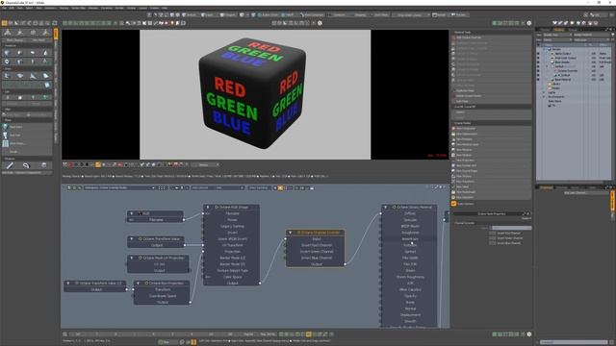Expand the Default material group in shader tree

[x=547, y=66]
